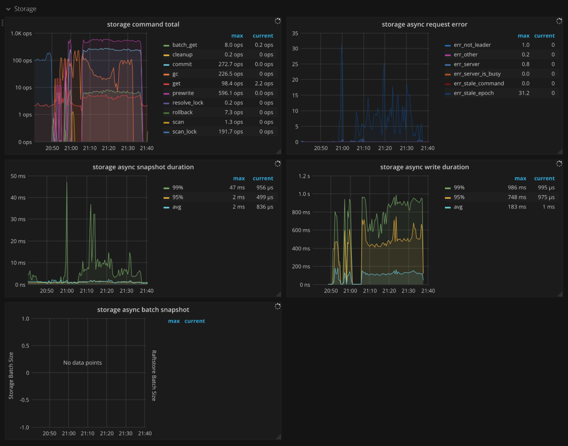The height and width of the screenshot is (446, 568).
Task: Click the resize handle of storage async snapshot duration
Action: pos(280,294)
